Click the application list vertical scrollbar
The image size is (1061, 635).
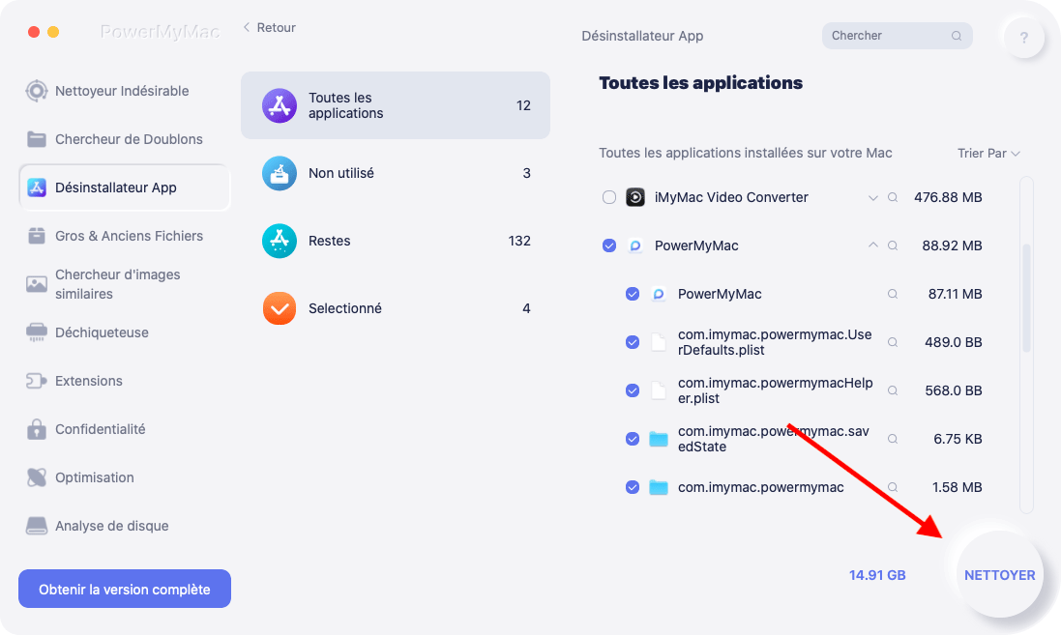1026,298
